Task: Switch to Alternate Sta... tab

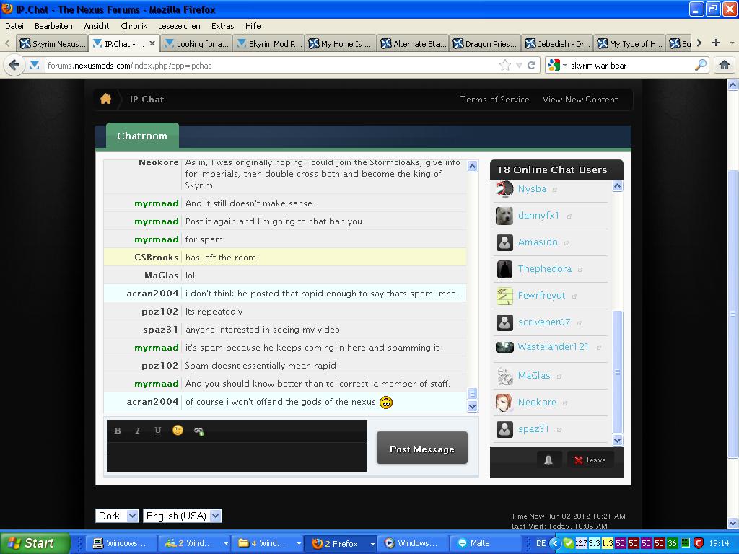Action: 413,44
